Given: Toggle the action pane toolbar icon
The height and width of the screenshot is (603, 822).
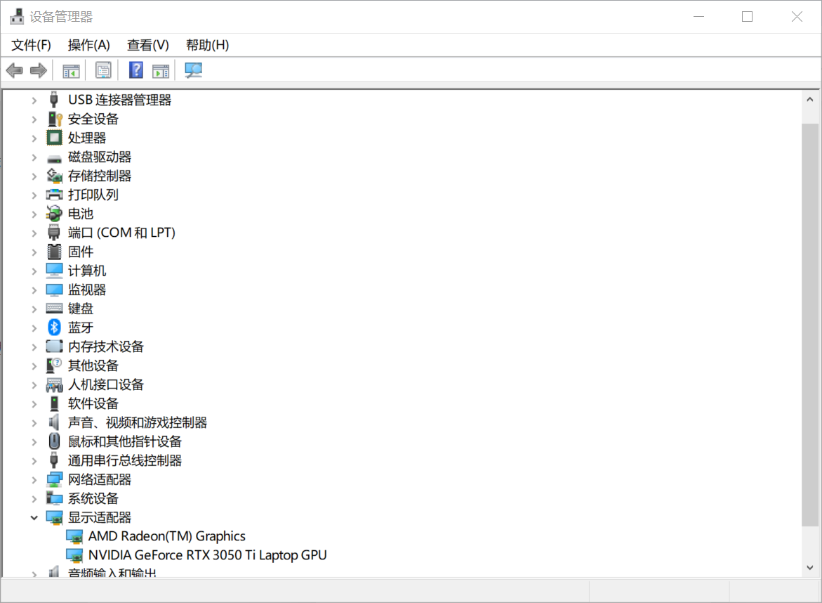Looking at the screenshot, I should (x=161, y=70).
